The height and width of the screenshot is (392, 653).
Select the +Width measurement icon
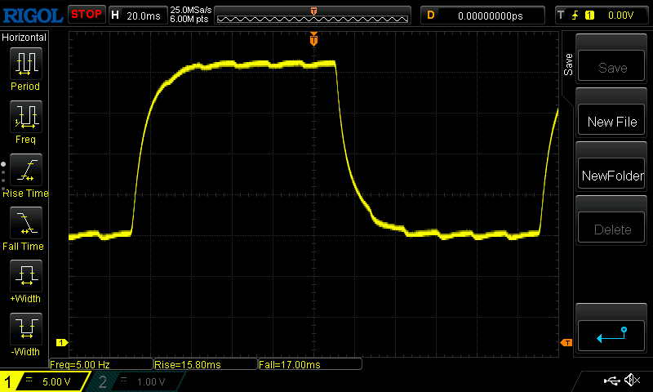pos(25,276)
